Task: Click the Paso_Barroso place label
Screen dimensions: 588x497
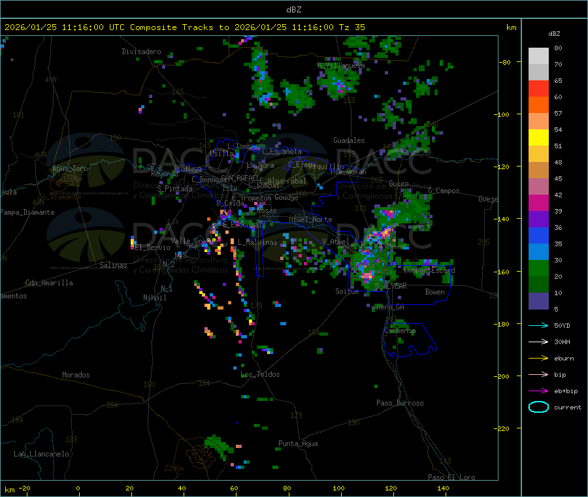Action: click(x=400, y=403)
